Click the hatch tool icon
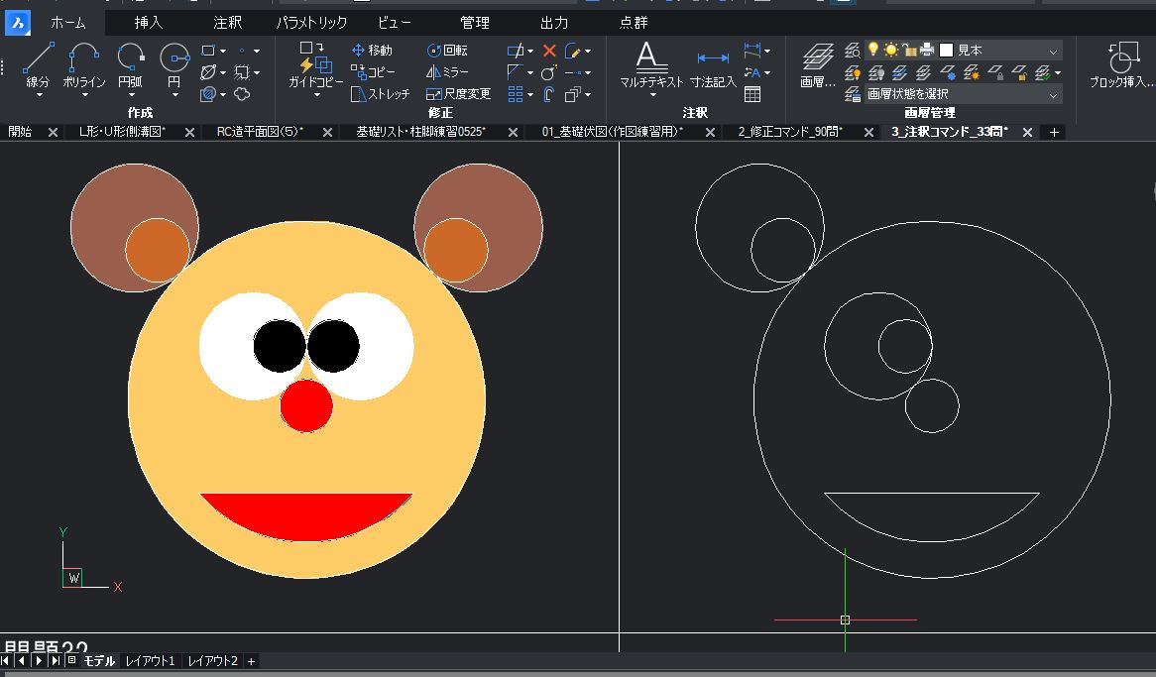 pos(208,94)
